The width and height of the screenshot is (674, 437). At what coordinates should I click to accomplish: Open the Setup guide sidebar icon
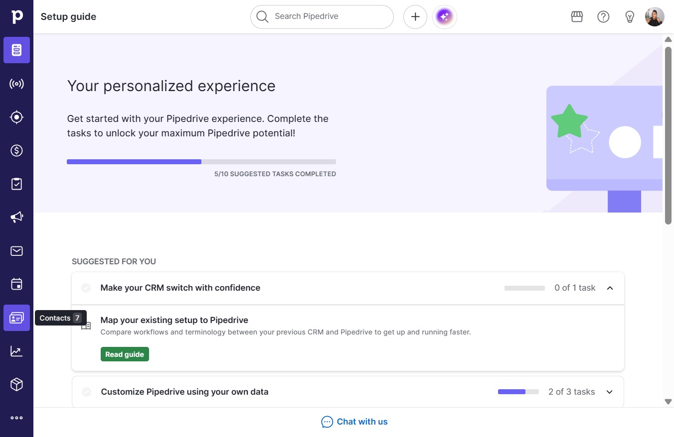pos(17,50)
